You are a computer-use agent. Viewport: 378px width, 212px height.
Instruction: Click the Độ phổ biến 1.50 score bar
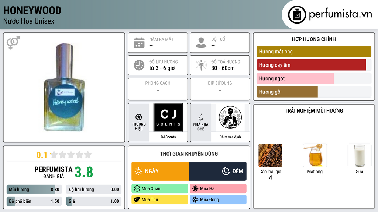[x=34, y=201]
